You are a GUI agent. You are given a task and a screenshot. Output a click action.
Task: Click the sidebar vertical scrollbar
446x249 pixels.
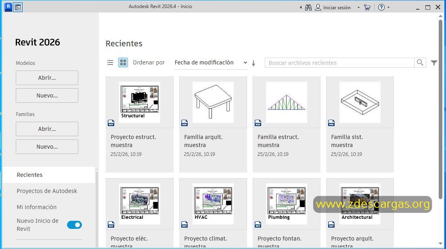97,209
